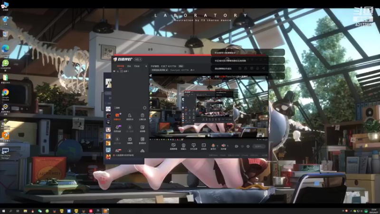Viewport: 380px width, 214px height.
Task: Open the right tool in second toolbox row
Action: 142,128
